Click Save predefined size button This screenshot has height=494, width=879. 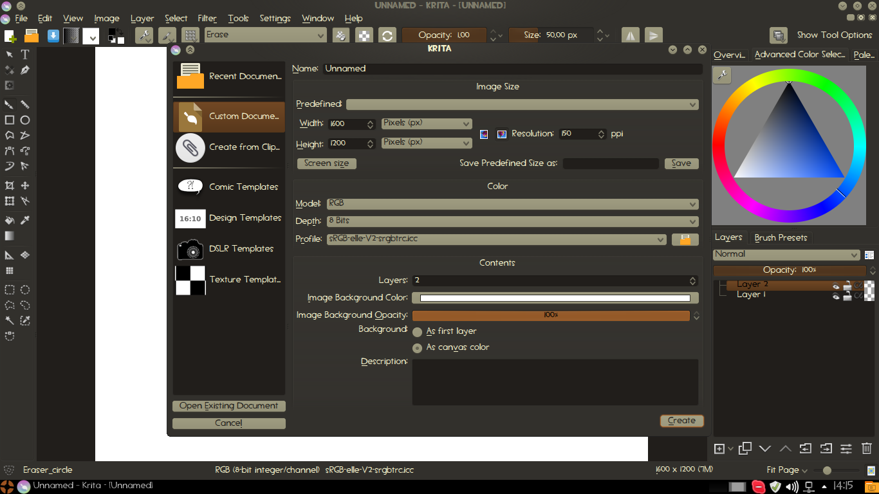[681, 163]
